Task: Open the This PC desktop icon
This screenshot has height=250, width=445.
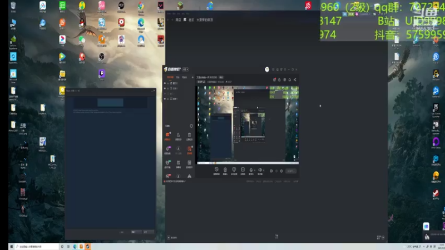Action: coord(13,23)
